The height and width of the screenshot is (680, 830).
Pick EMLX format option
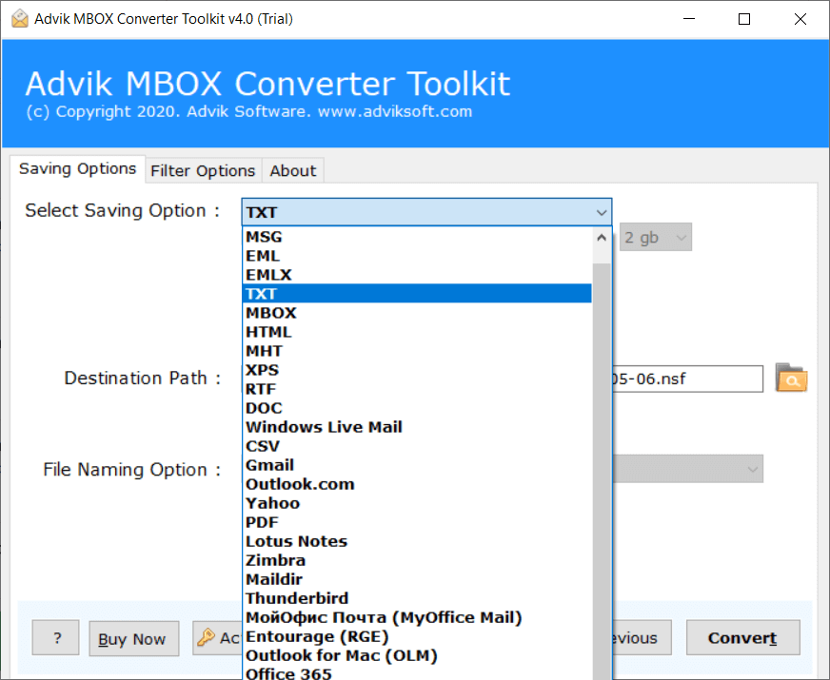[417, 275]
